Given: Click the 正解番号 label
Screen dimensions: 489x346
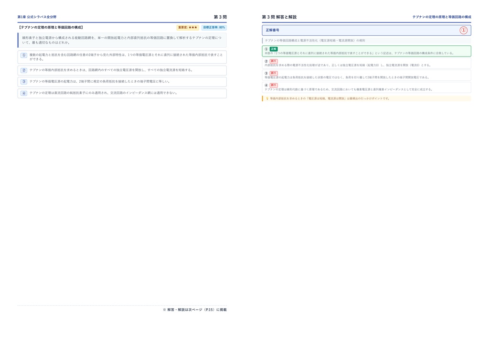Looking at the screenshot, I should (x=272, y=30).
